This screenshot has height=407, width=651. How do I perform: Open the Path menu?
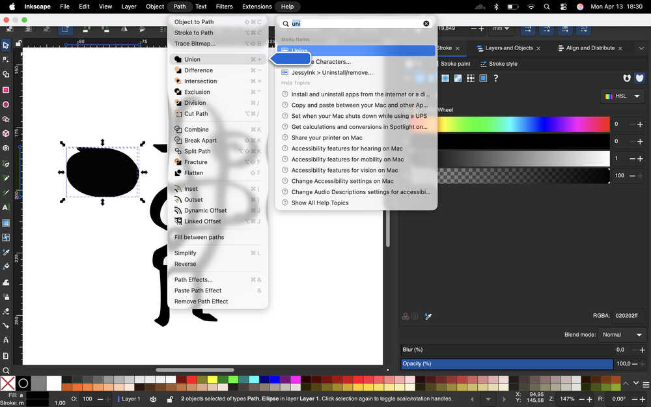[180, 7]
